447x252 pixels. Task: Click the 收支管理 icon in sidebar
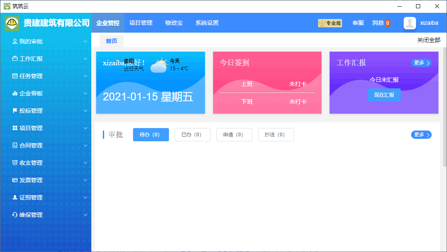pos(15,163)
